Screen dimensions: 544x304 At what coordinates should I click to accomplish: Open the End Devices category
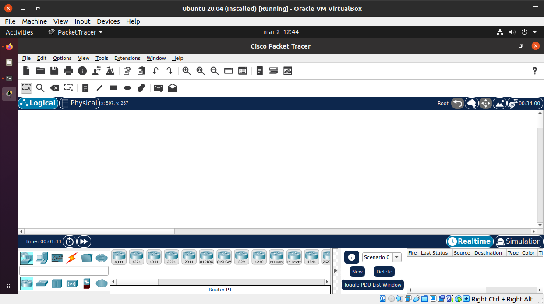point(42,258)
